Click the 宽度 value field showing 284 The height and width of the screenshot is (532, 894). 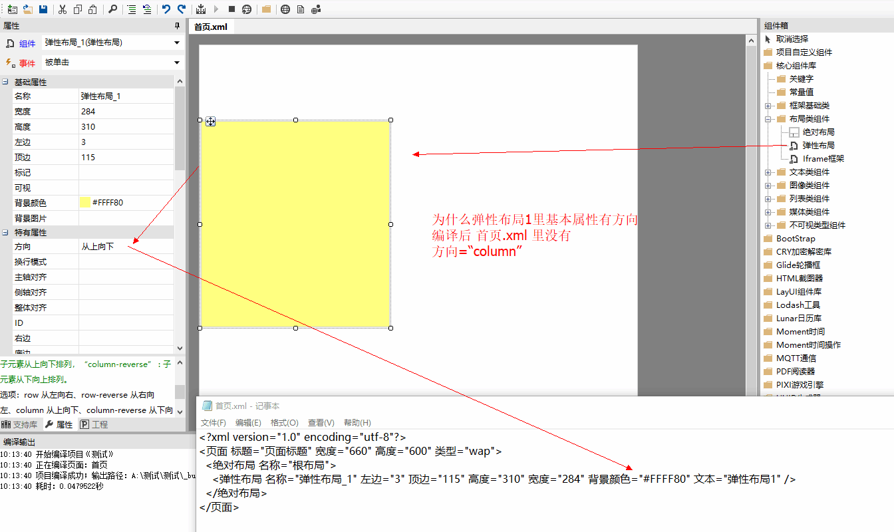[x=126, y=112]
